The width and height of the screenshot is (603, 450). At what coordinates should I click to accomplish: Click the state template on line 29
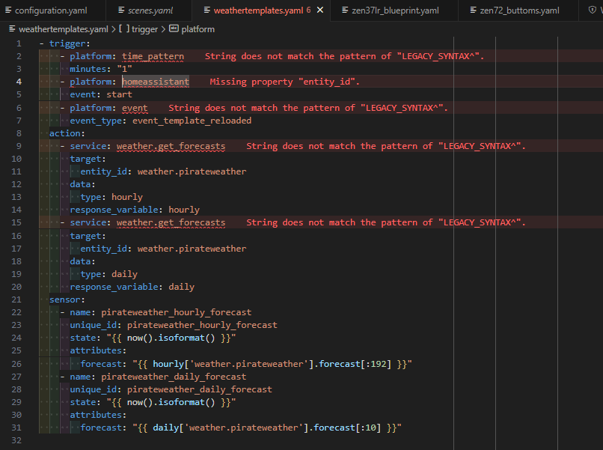click(171, 402)
